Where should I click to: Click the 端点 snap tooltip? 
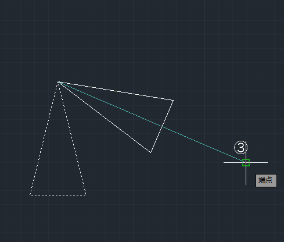coord(266,180)
